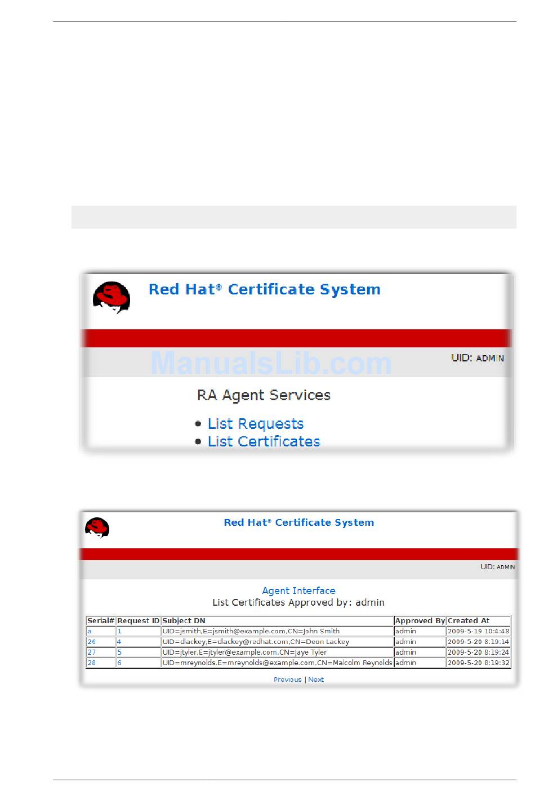Click admin cell in John Smith row

(420, 631)
